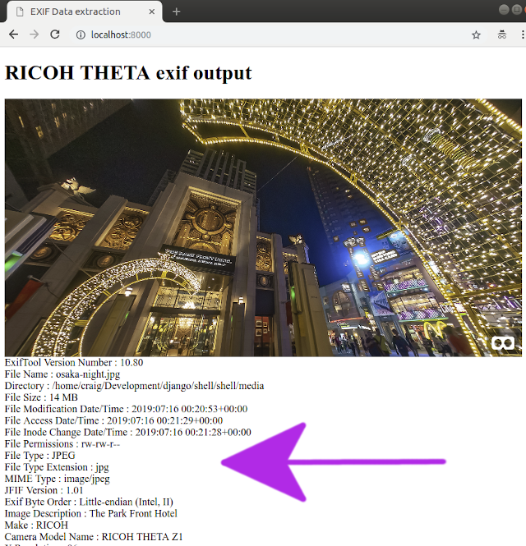526x546 pixels.
Task: Click the 360 panorama image of Osaka
Action: 263,227
